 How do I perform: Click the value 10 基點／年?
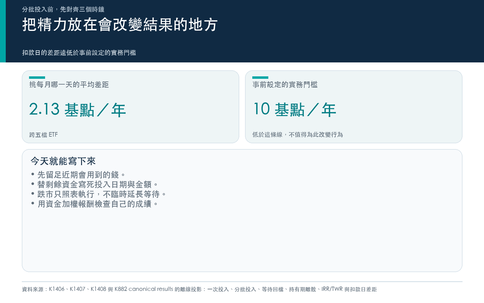click(x=294, y=109)
